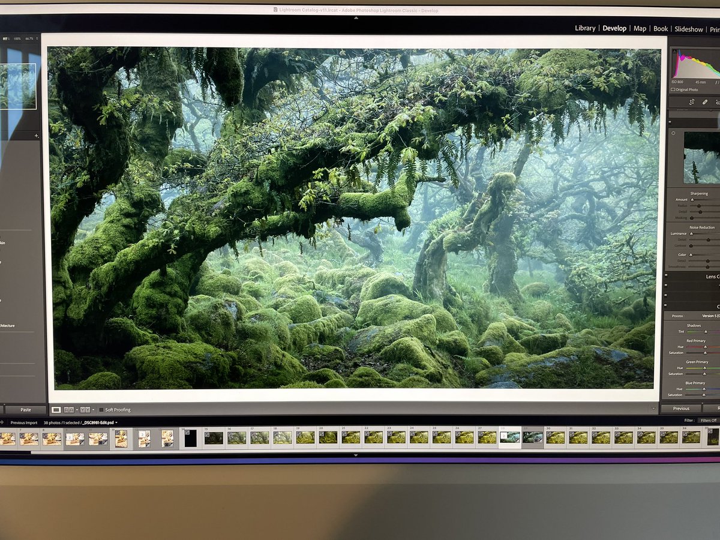Select filmstrip thumbnail number 28
The height and width of the screenshot is (540, 720).
pos(509,438)
